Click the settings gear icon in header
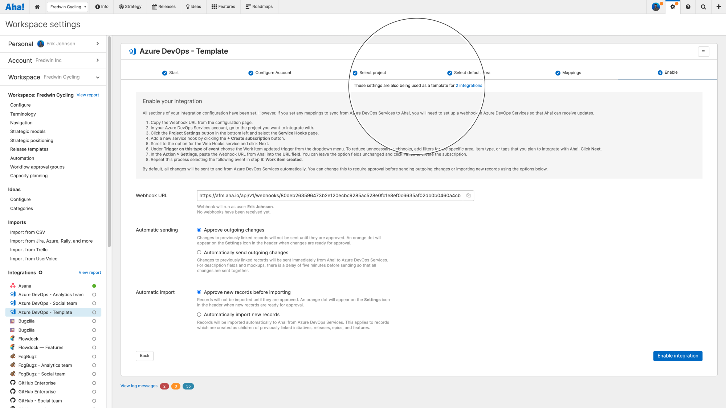Image resolution: width=726 pixels, height=408 pixels. [673, 7]
